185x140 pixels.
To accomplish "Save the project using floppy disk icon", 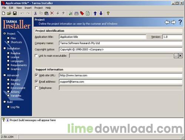I will (15, 13).
